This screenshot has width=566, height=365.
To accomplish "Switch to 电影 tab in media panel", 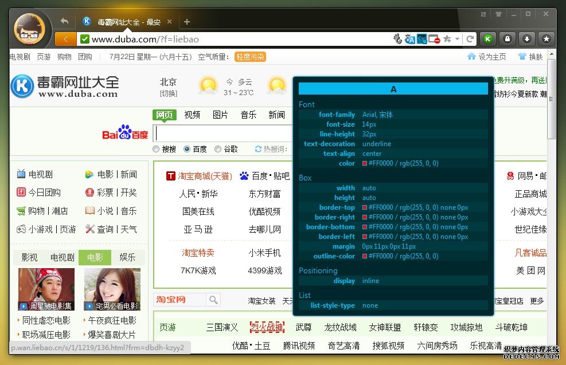I will [x=95, y=257].
